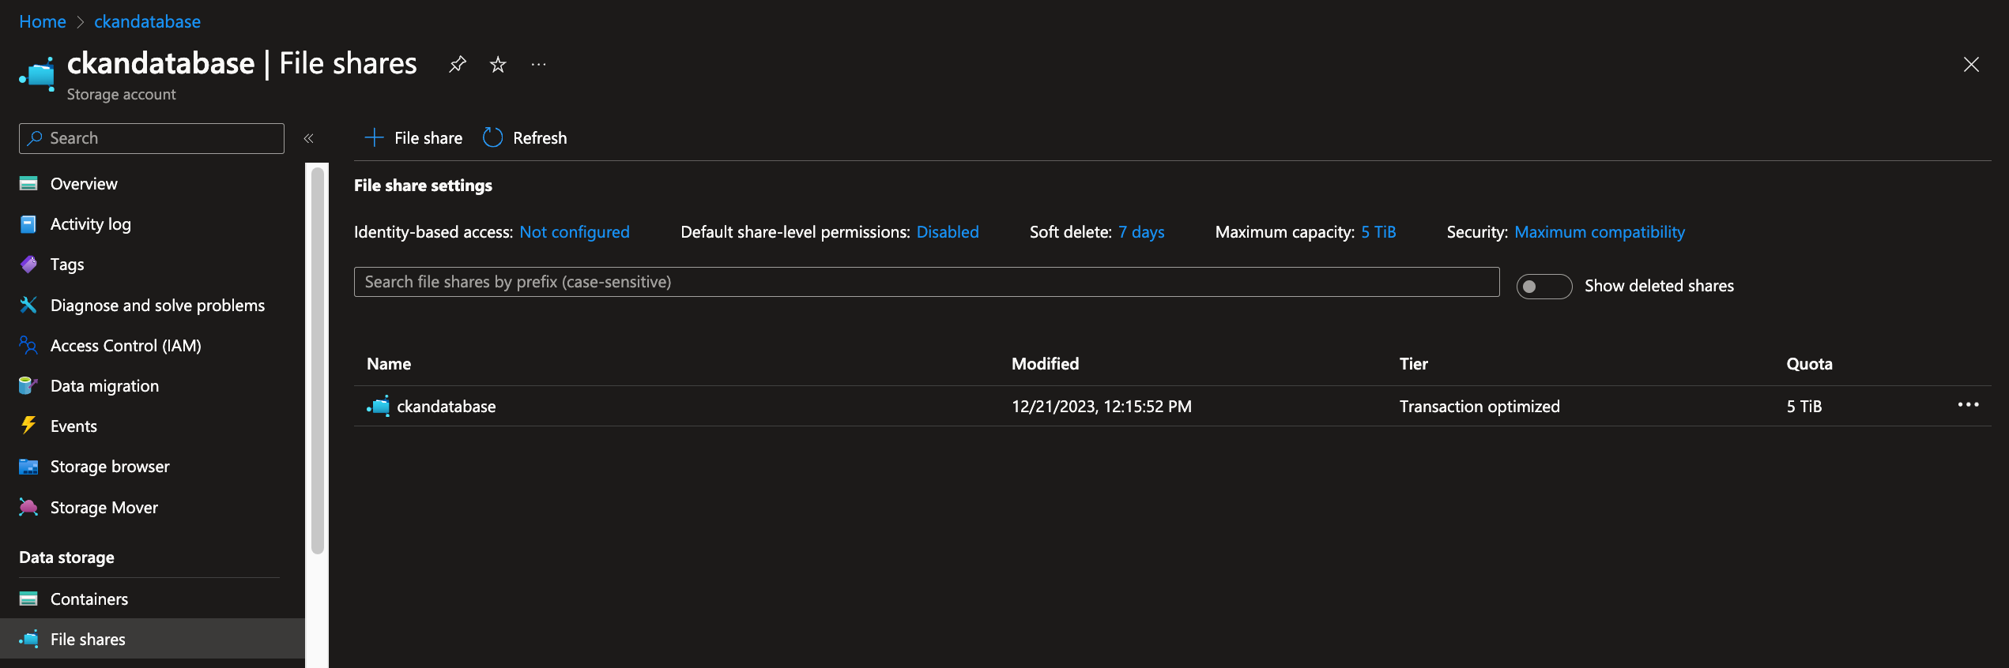Click the Diagnose and solve problems wrench icon
2009x668 pixels.
point(28,305)
